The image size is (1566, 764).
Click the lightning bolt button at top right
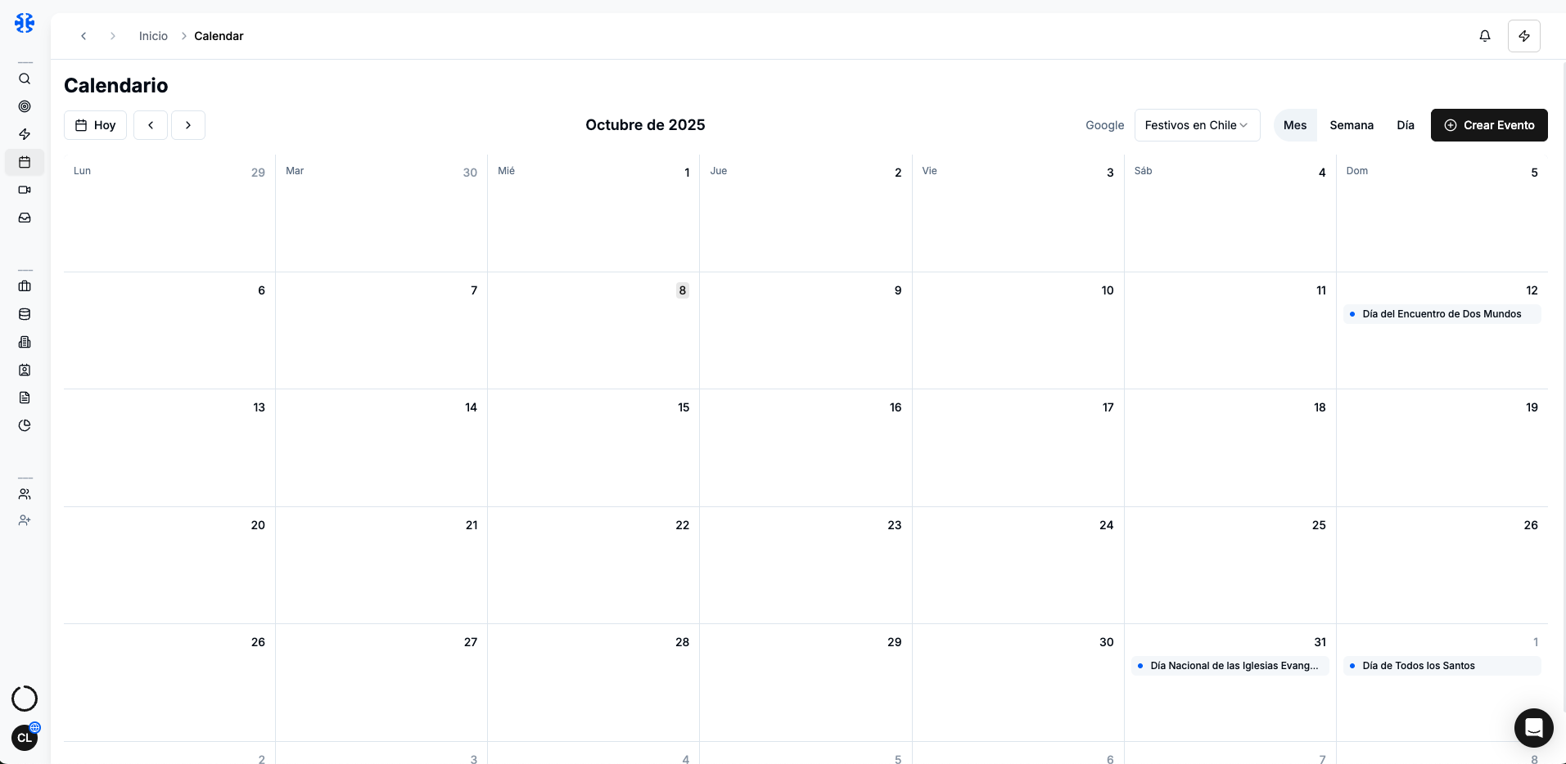1523,36
